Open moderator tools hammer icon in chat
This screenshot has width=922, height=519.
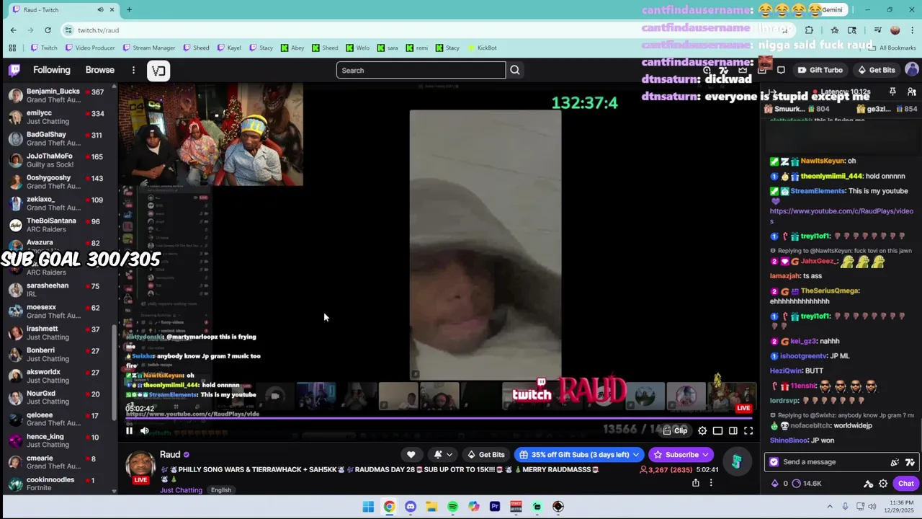(x=868, y=484)
